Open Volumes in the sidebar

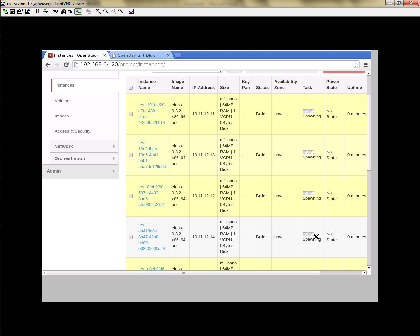point(63,101)
